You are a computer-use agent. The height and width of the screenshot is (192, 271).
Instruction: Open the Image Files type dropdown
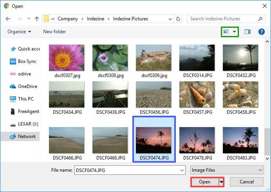[226, 170]
